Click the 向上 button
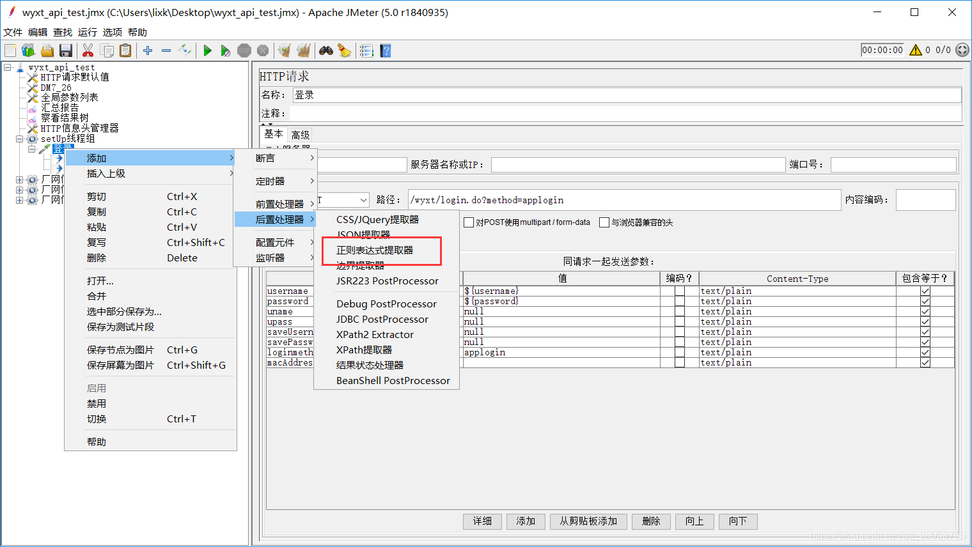This screenshot has height=547, width=972. [694, 521]
